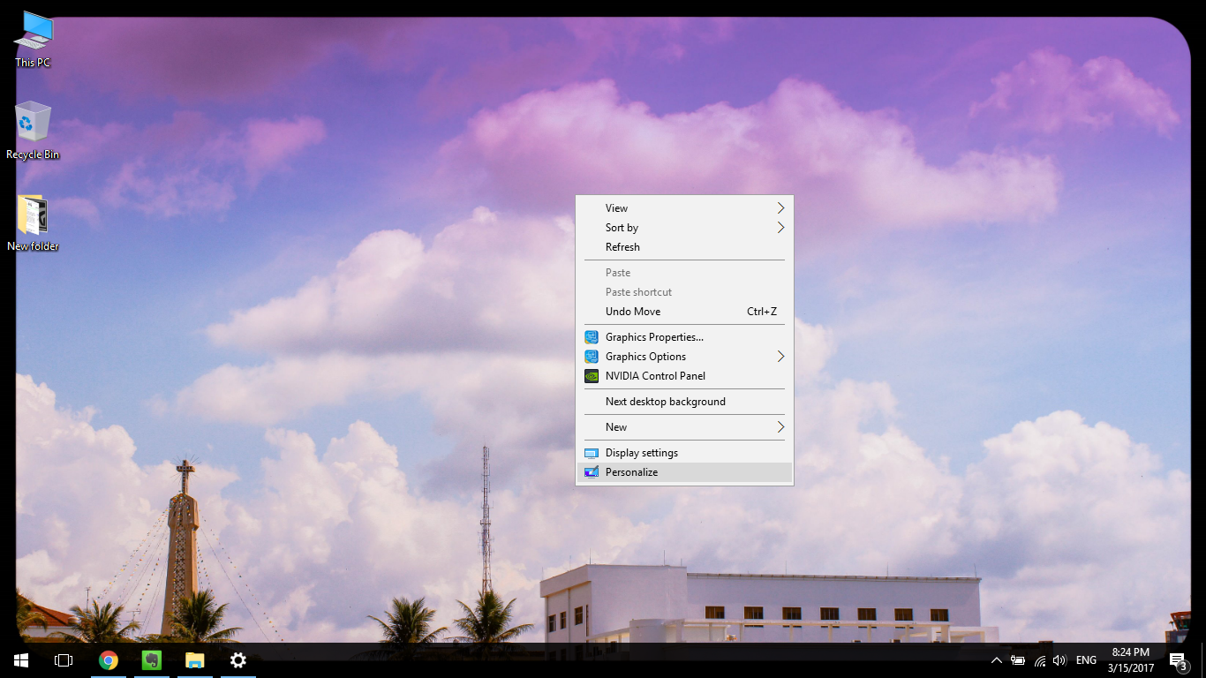The image size is (1206, 678).
Task: Open the Windows Start menu
Action: coord(21,660)
